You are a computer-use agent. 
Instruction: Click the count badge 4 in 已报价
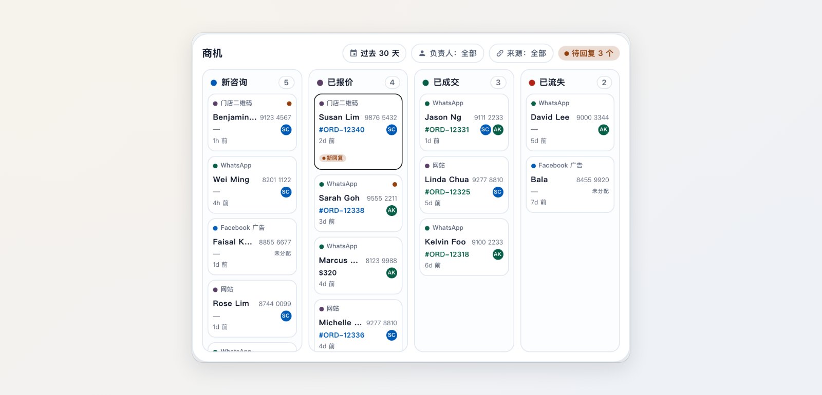(392, 83)
